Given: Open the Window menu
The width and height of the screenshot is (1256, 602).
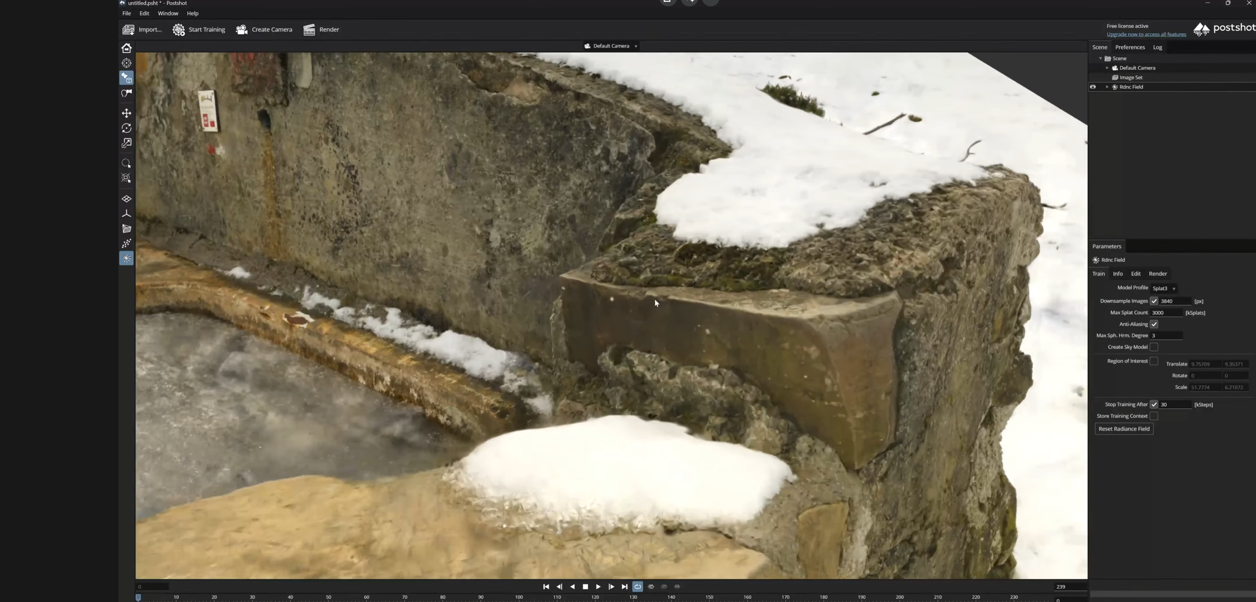Looking at the screenshot, I should point(168,14).
